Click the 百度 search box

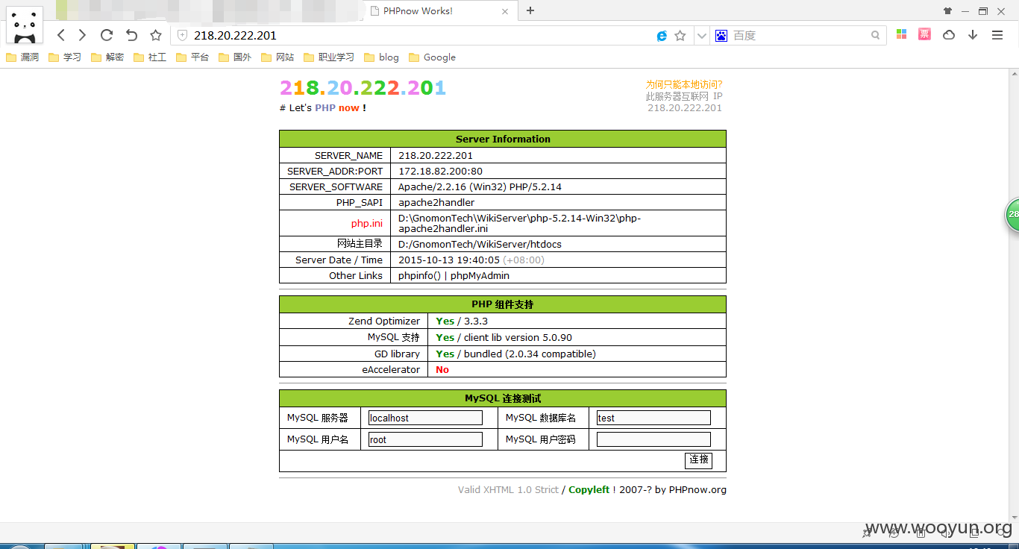[798, 35]
